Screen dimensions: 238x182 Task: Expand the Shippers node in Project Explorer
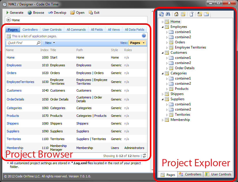click(x=163, y=94)
